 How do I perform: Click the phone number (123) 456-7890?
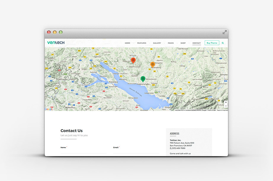point(179,148)
